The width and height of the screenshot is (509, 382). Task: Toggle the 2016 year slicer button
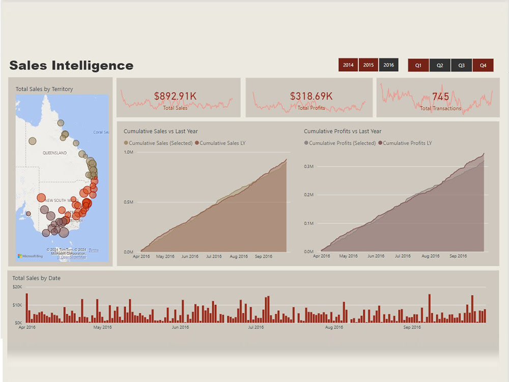pos(388,65)
